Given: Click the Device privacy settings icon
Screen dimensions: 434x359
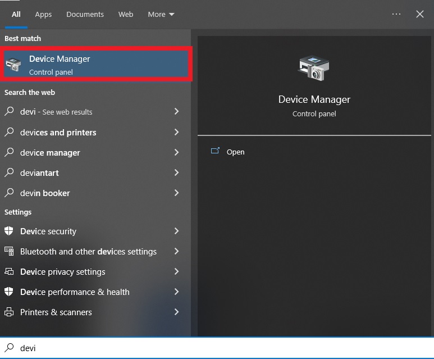Looking at the screenshot, I should tap(9, 271).
